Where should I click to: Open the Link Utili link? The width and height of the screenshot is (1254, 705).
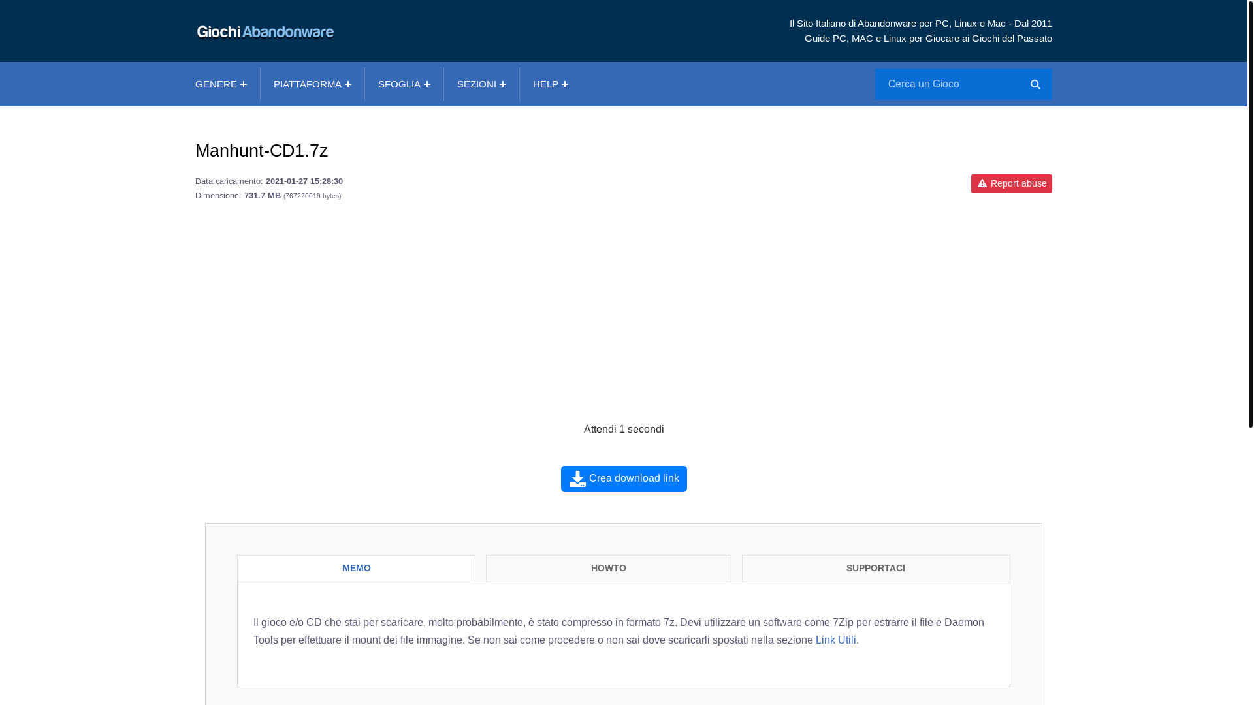(835, 640)
